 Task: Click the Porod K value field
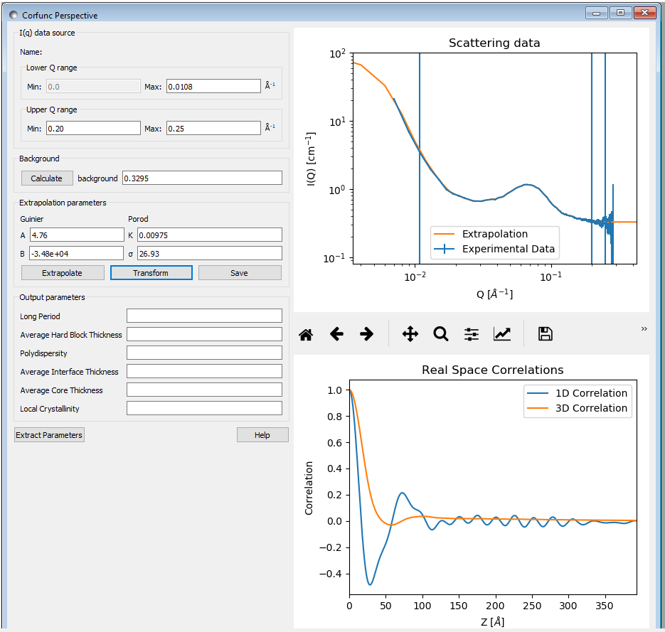pos(209,235)
